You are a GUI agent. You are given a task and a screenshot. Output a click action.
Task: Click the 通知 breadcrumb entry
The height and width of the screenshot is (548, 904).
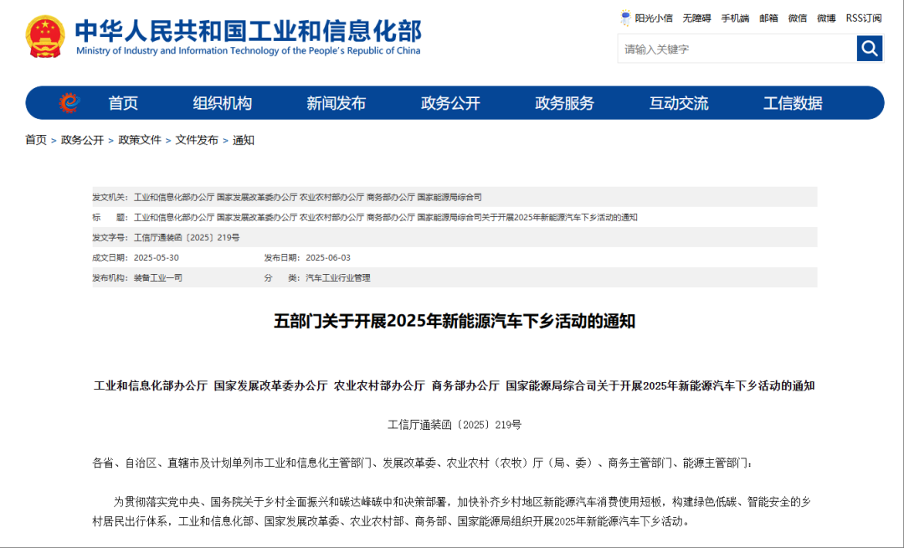[x=245, y=140]
